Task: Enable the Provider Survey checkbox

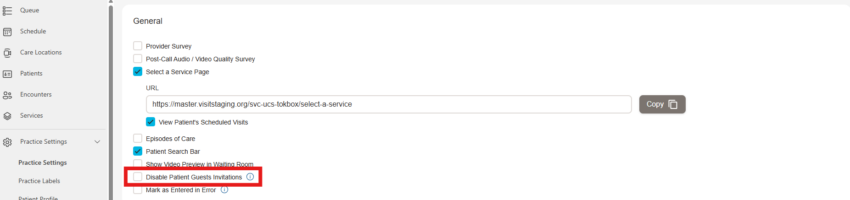Action: [x=138, y=46]
